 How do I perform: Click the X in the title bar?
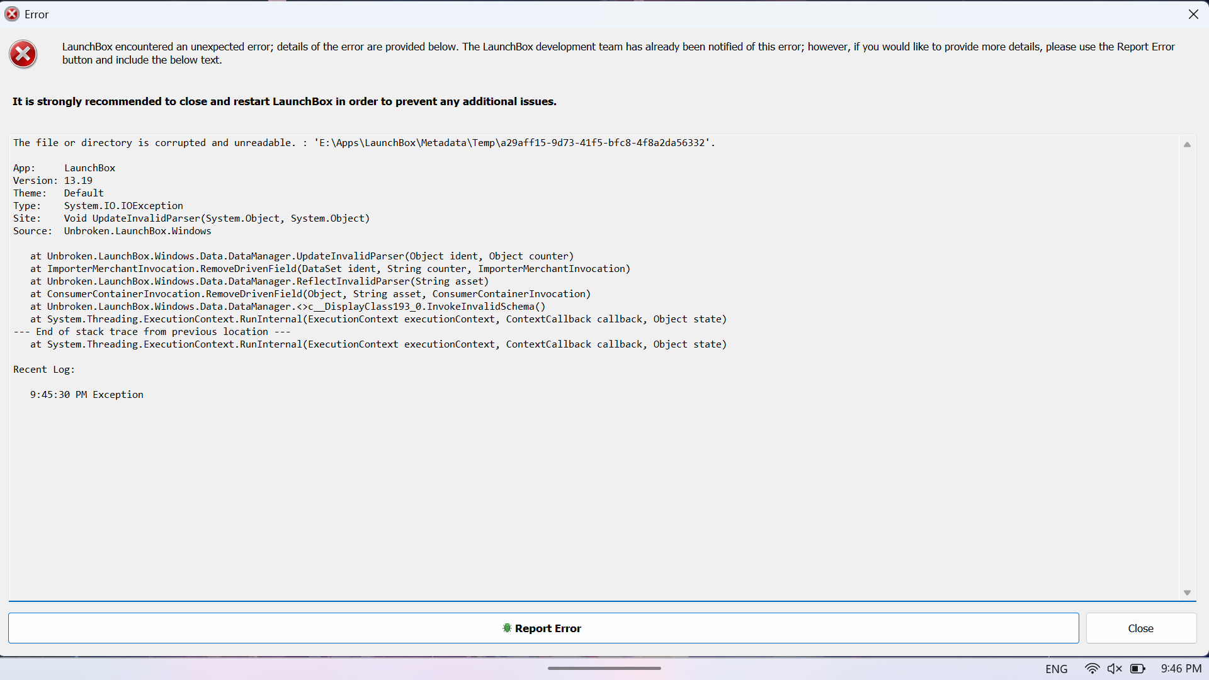(x=1193, y=14)
